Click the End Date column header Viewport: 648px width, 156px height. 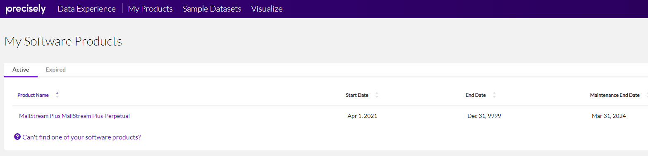[x=476, y=95]
